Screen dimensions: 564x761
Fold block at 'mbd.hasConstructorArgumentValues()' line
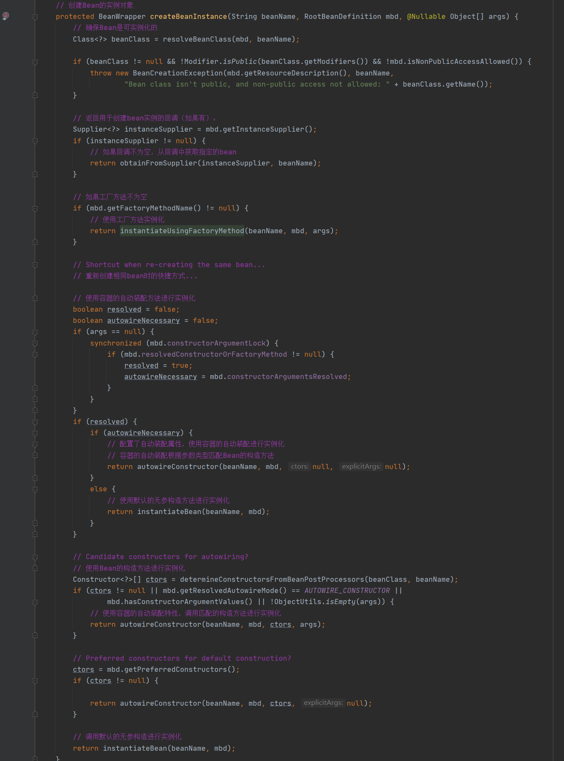(35, 602)
